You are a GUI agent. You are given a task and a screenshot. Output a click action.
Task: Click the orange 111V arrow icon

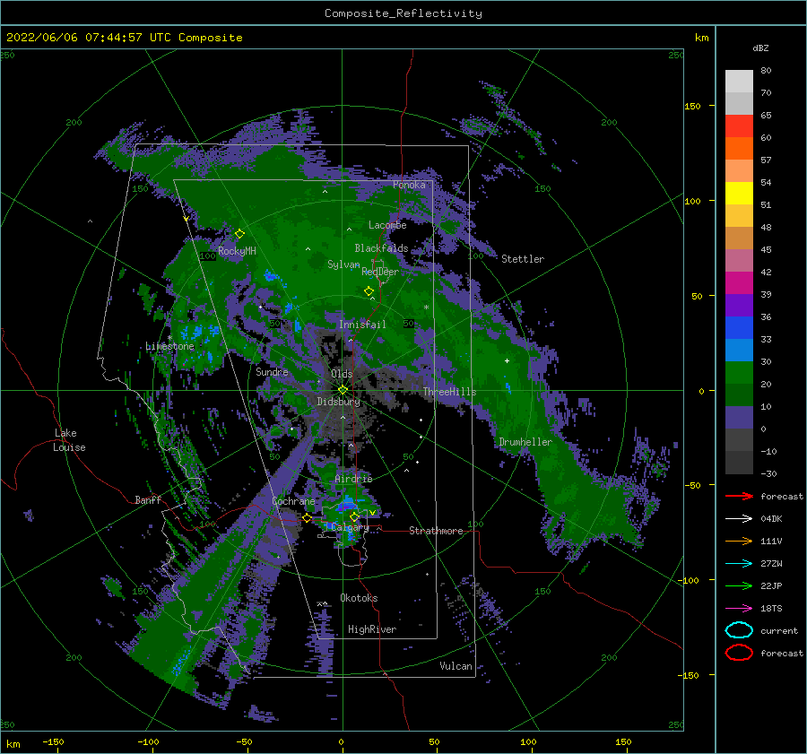click(739, 541)
